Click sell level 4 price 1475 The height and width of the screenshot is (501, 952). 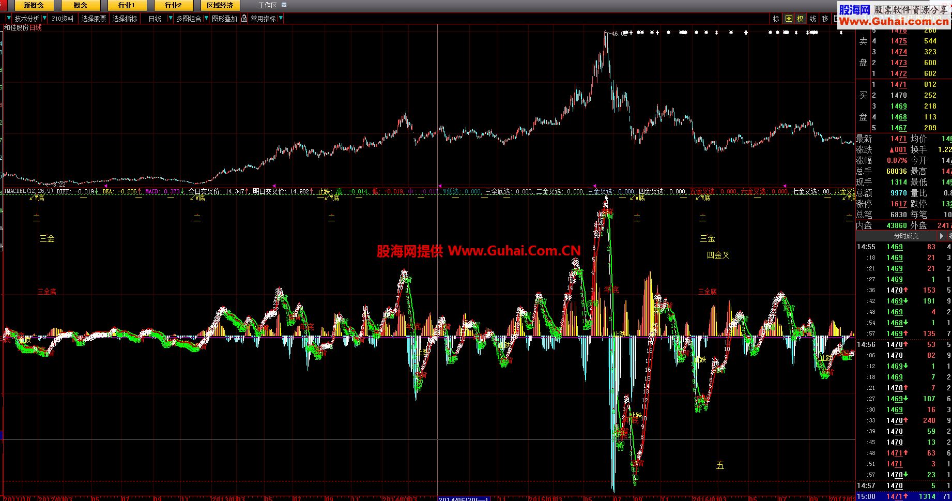pyautogui.click(x=899, y=41)
